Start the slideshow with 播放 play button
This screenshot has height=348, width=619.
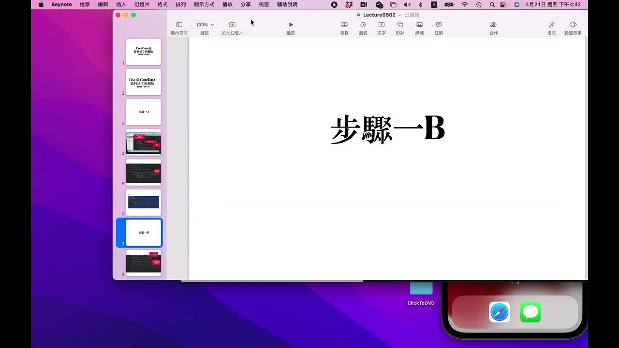tap(291, 28)
